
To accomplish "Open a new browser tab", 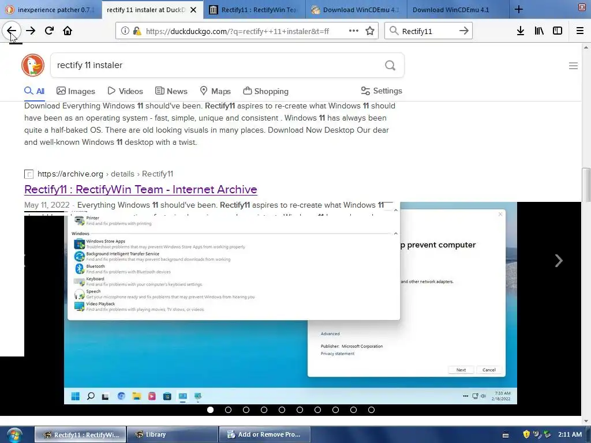I will click(x=519, y=9).
